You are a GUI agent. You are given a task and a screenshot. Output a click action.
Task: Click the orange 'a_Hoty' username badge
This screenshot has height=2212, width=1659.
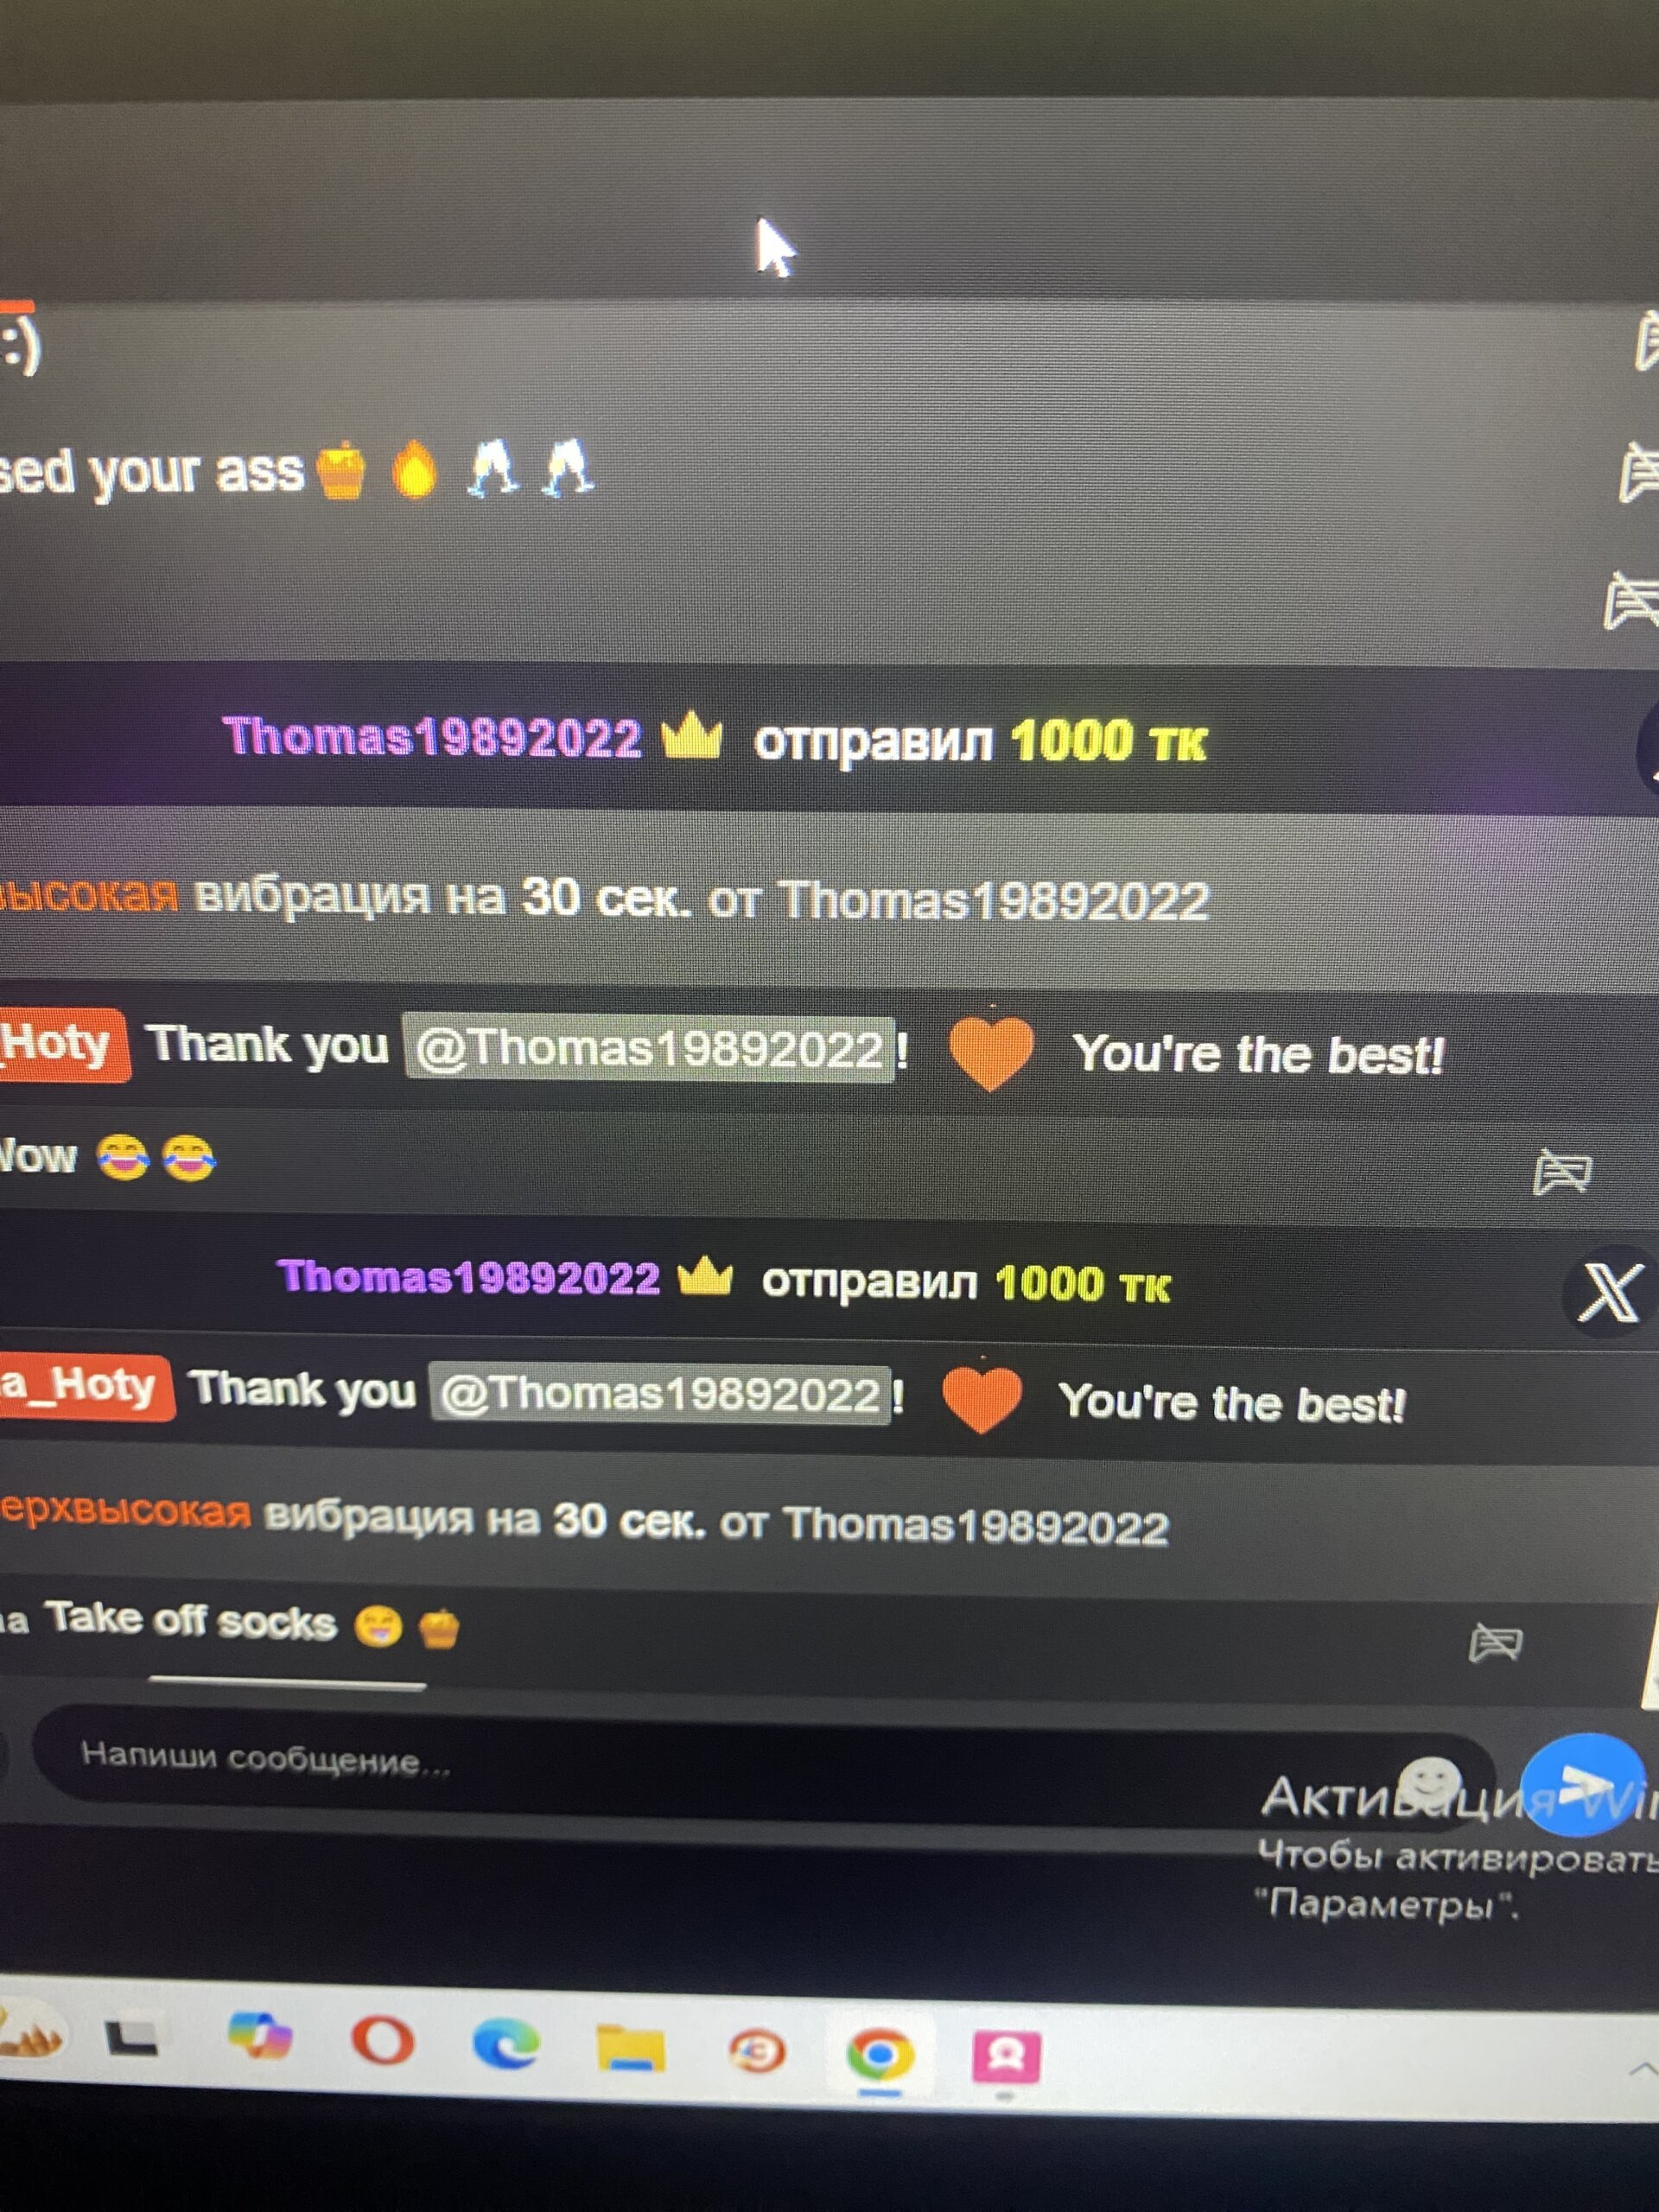click(85, 1388)
